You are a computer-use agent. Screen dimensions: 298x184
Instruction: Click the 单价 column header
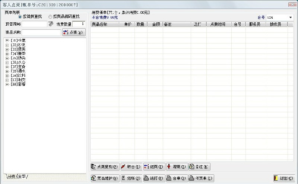[x=127, y=24]
